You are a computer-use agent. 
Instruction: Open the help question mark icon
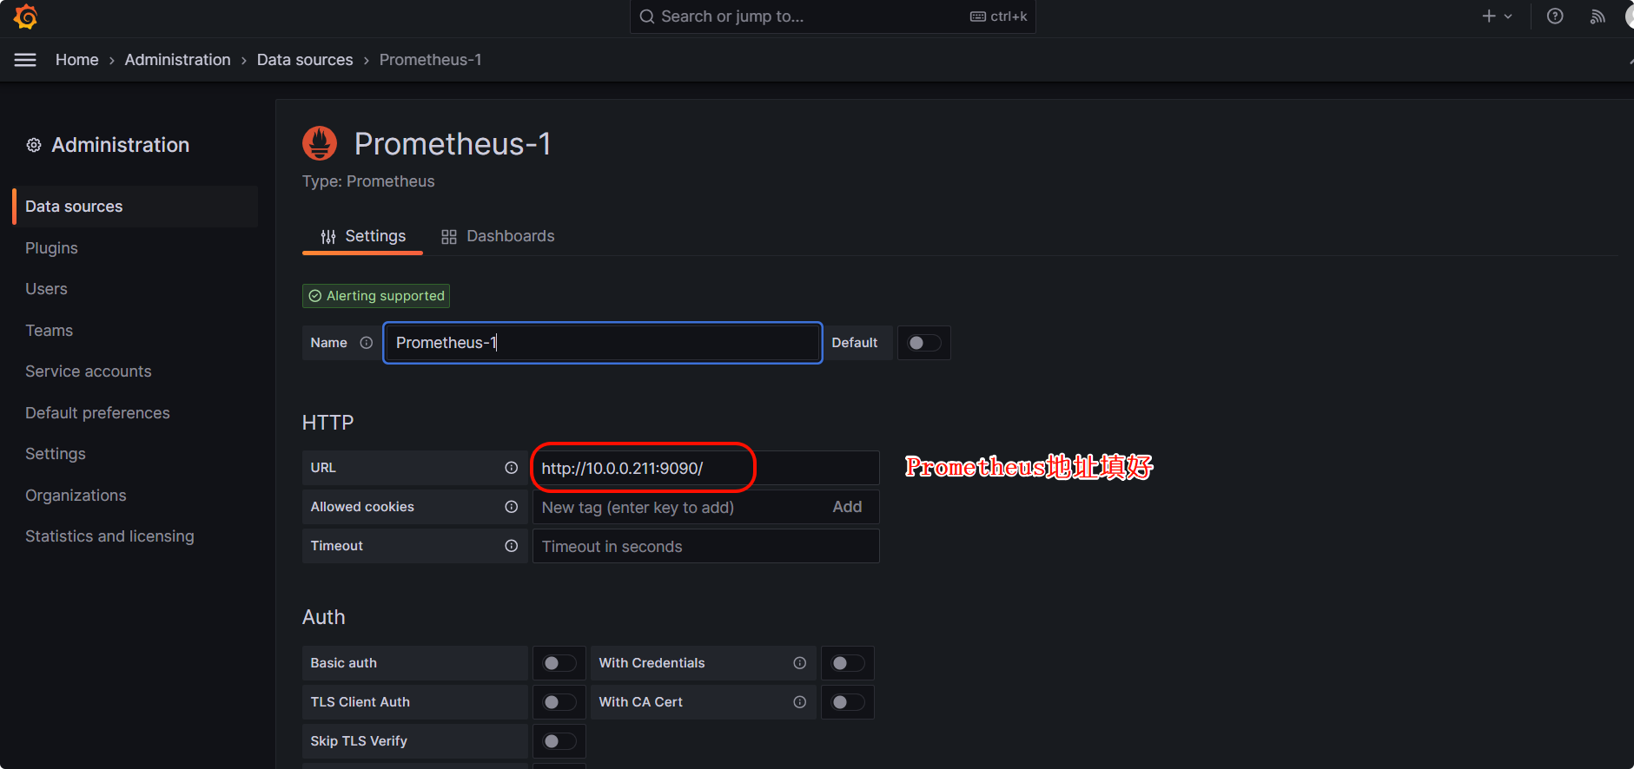(1555, 16)
